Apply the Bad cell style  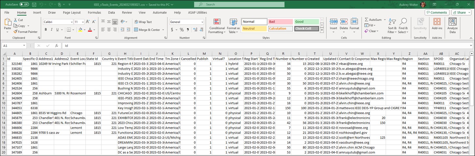[280, 22]
